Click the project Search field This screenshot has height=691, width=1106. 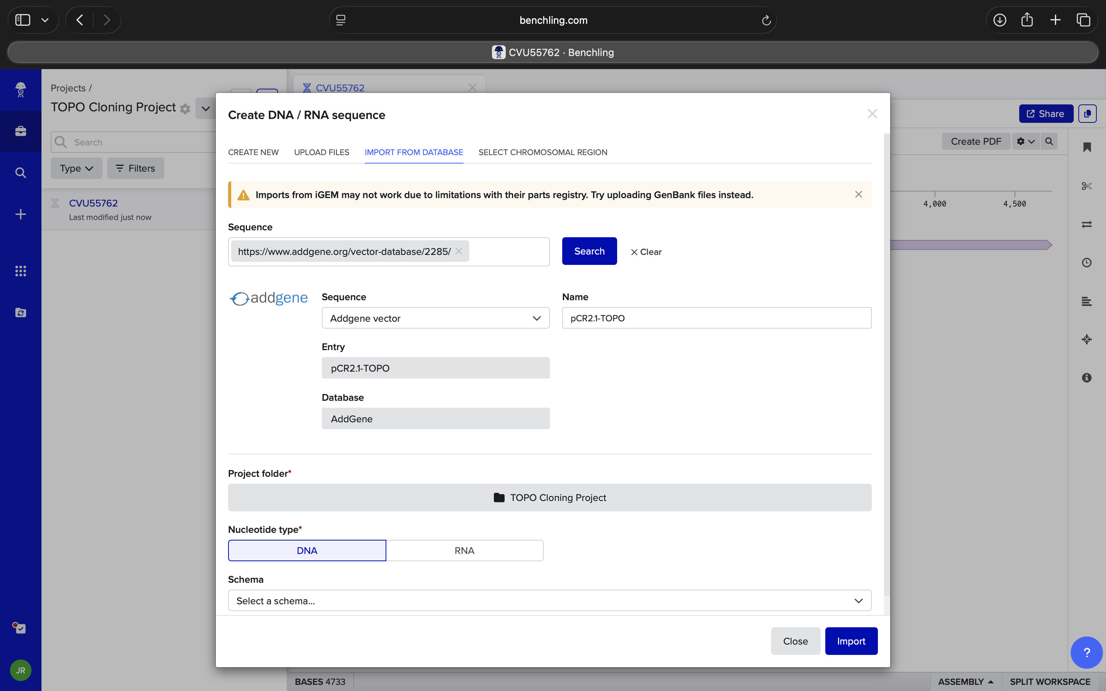click(133, 142)
